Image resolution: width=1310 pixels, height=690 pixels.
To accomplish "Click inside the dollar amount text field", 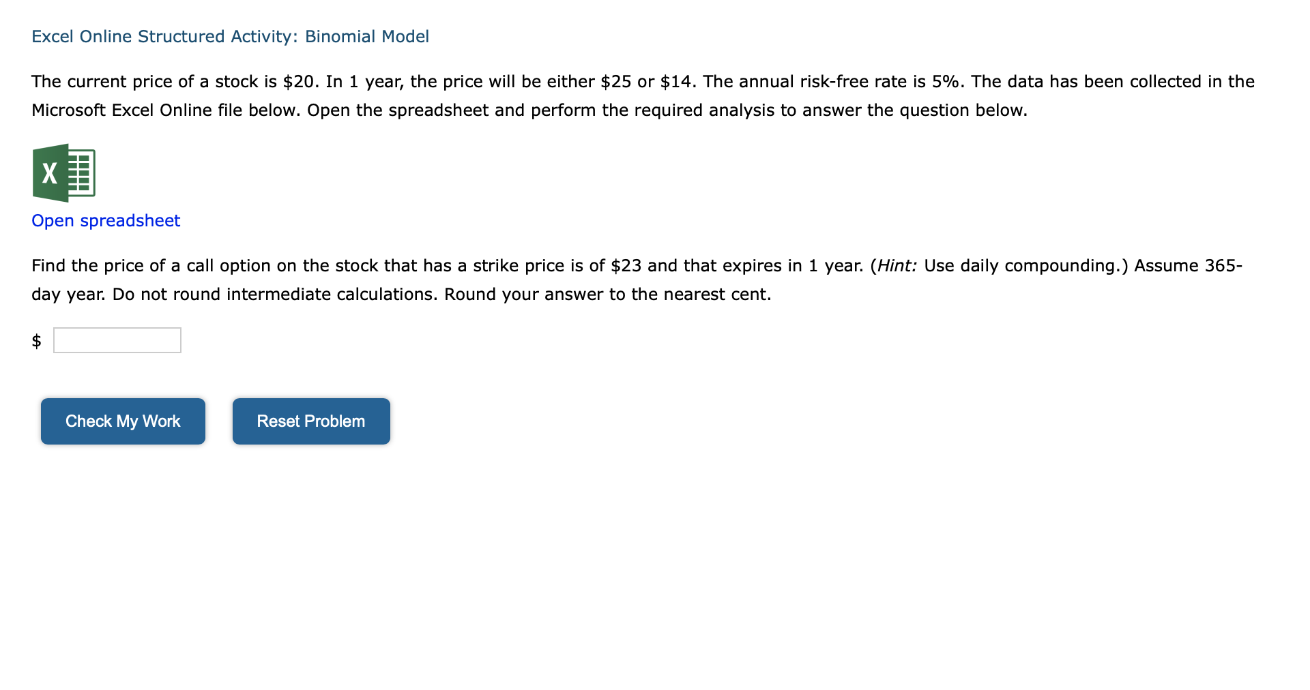I will coord(117,340).
